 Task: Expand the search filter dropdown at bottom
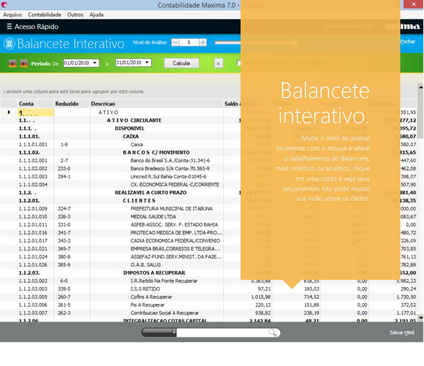click(x=174, y=332)
